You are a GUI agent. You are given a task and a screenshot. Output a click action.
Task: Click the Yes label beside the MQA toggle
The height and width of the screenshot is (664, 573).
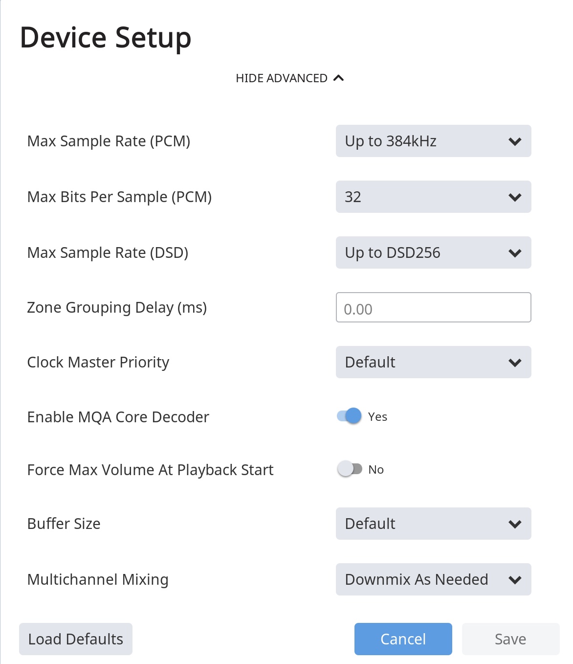pyautogui.click(x=377, y=417)
